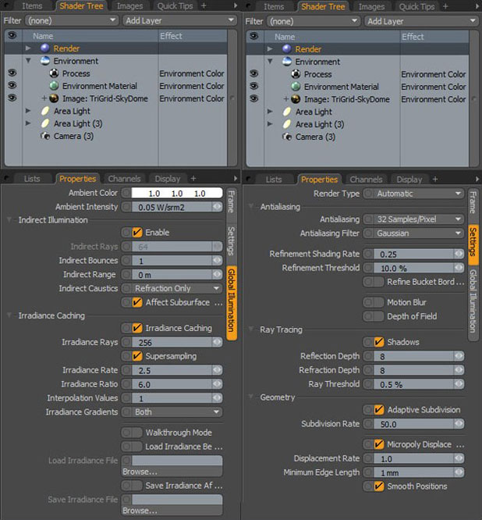Click Indirect Bounces value field
Image resolution: width=482 pixels, height=520 pixels.
pyautogui.click(x=172, y=261)
